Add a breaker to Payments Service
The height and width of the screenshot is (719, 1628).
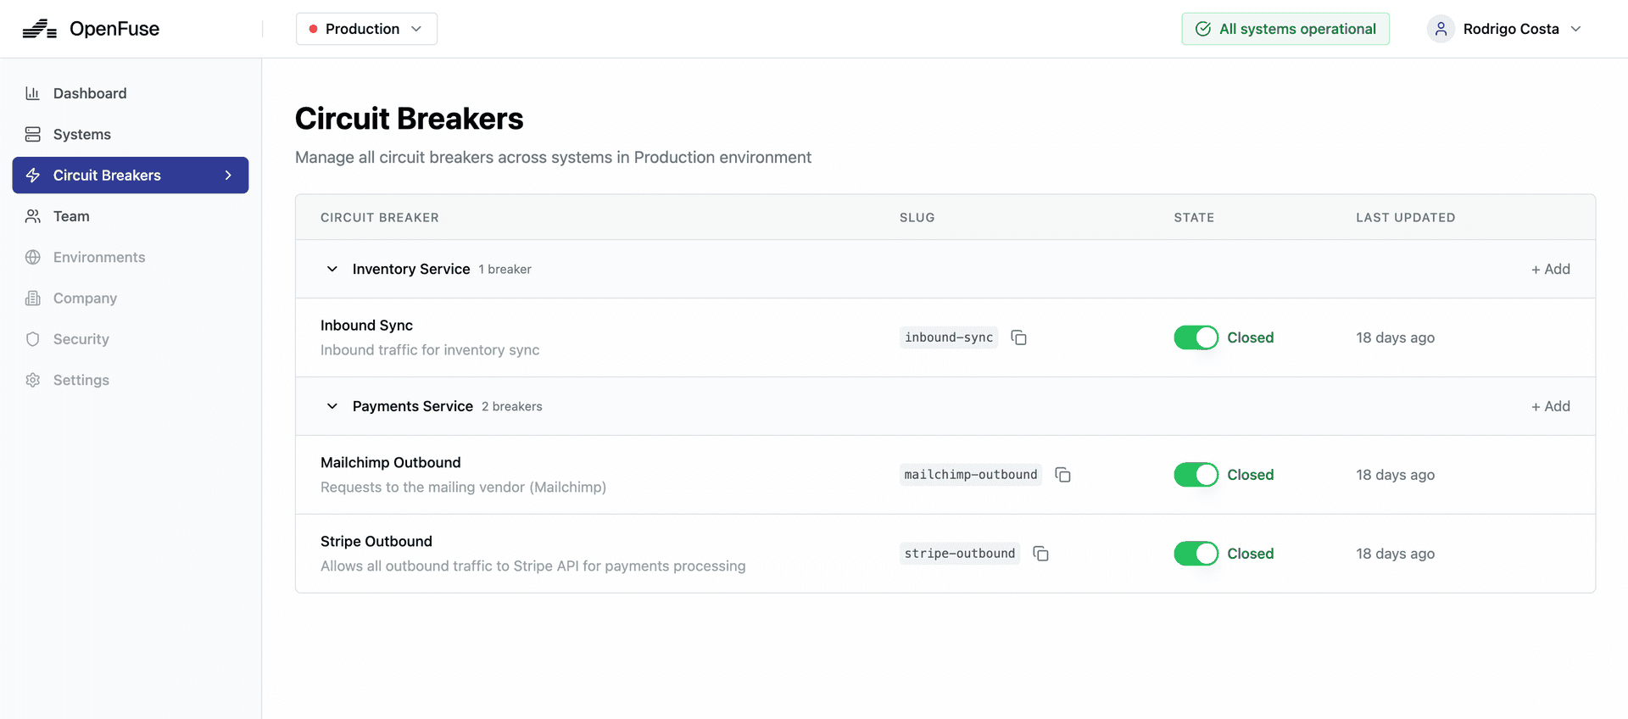click(1550, 406)
